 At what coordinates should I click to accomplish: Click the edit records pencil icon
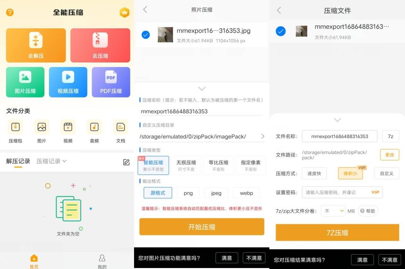126,162
